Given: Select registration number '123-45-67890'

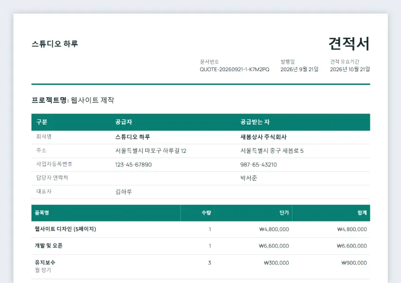Looking at the screenshot, I should click(x=133, y=165).
